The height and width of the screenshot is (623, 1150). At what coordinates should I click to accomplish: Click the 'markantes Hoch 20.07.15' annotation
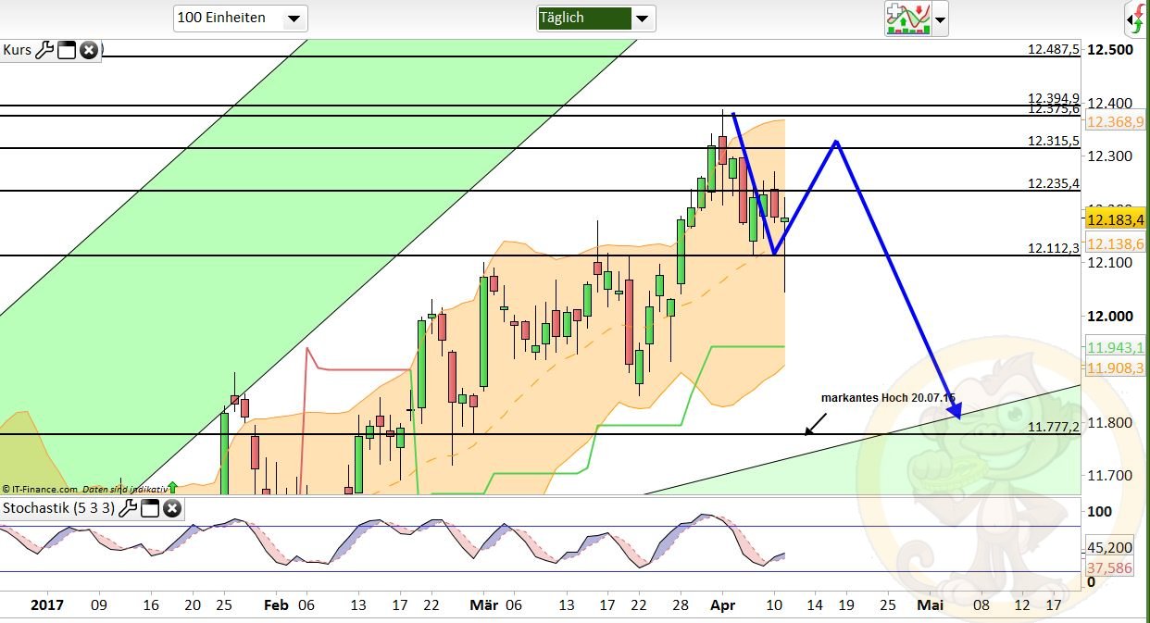coord(888,397)
